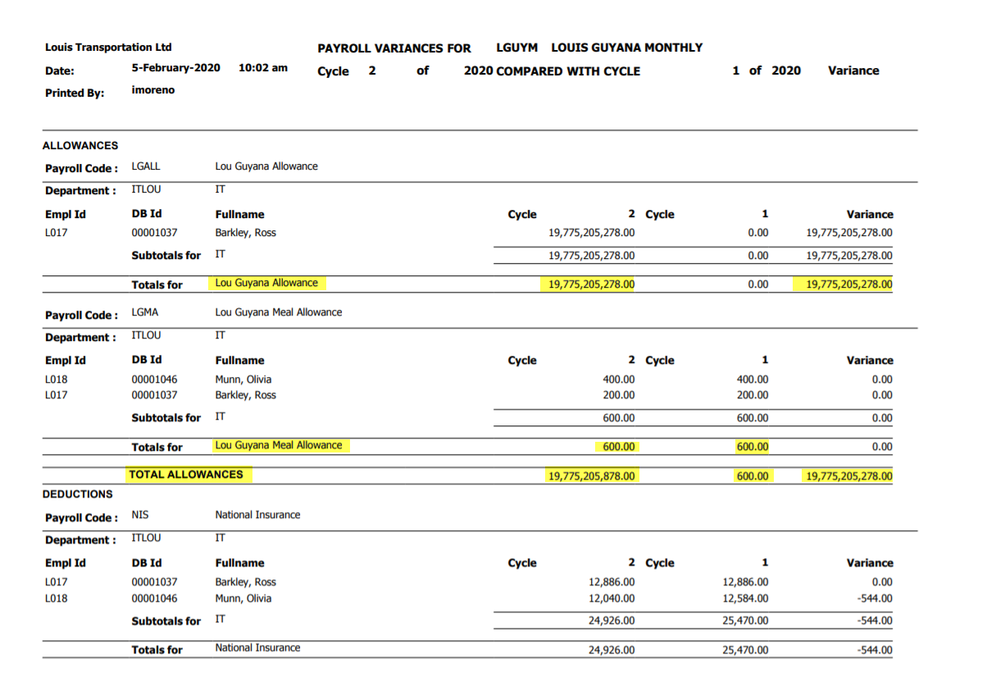Select the highlighted 'TOTAL ALLOWANCES' label
Image resolution: width=996 pixels, height=700 pixels.
[186, 475]
